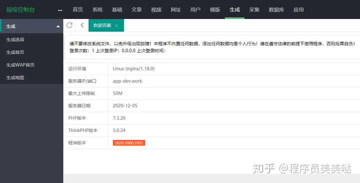The height and width of the screenshot is (183, 360).
Task: Switch to 视频 in top navigation
Action: coord(156,9)
